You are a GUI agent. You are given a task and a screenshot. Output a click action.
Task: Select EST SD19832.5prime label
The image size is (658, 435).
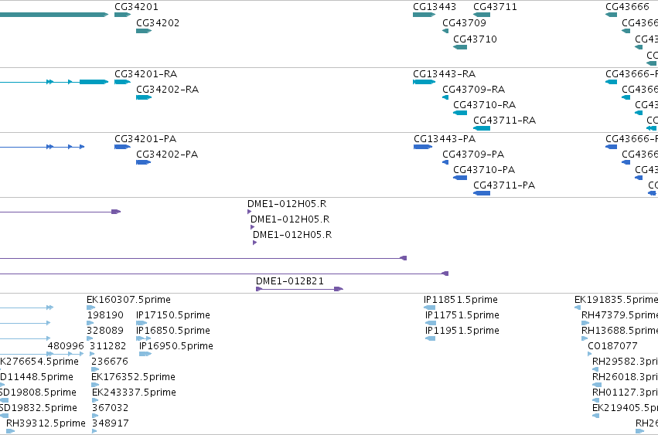click(39, 409)
